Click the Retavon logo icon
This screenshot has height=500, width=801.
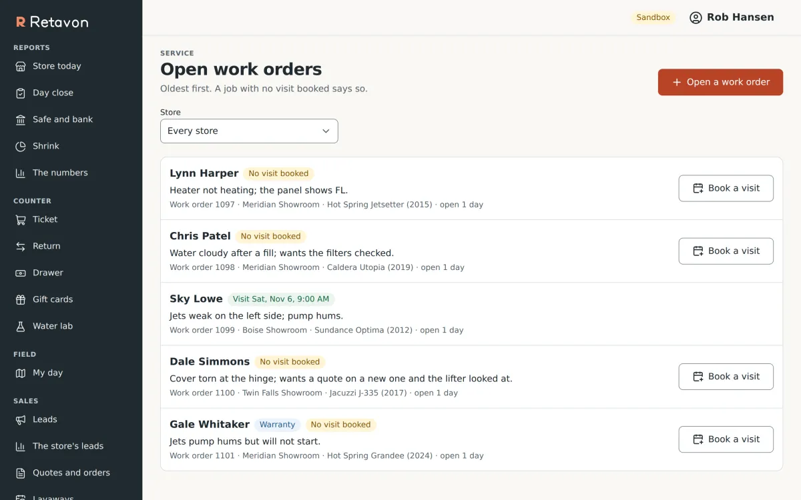click(x=21, y=22)
